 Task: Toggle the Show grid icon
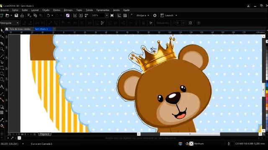(125, 15)
